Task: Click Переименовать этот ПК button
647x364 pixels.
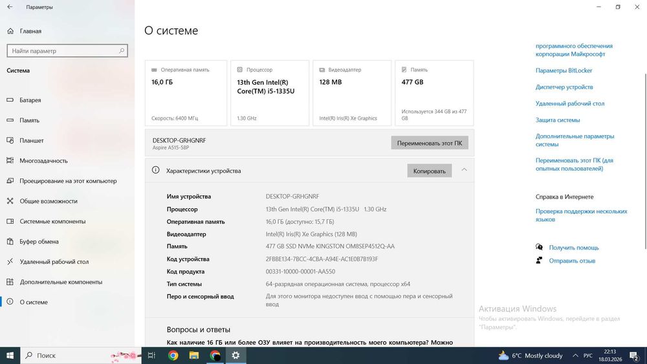Action: 430,143
